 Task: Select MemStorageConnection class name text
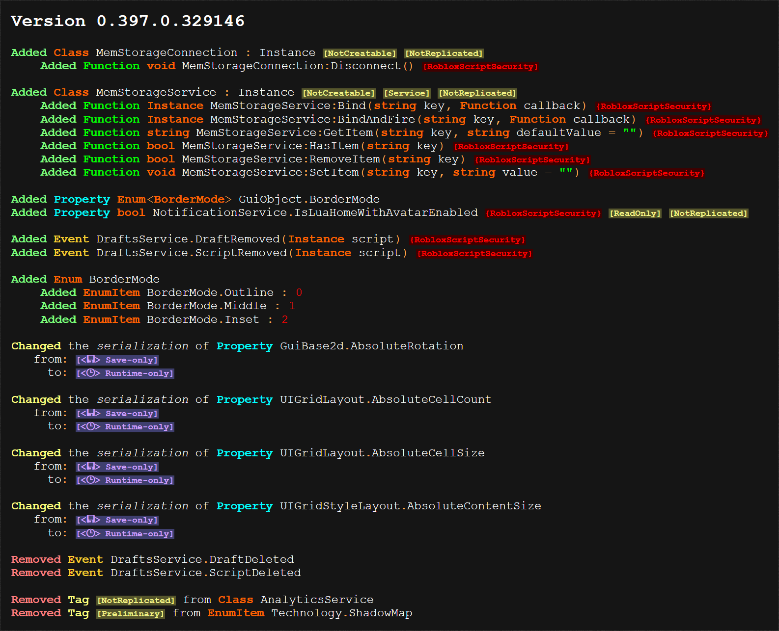[167, 53]
